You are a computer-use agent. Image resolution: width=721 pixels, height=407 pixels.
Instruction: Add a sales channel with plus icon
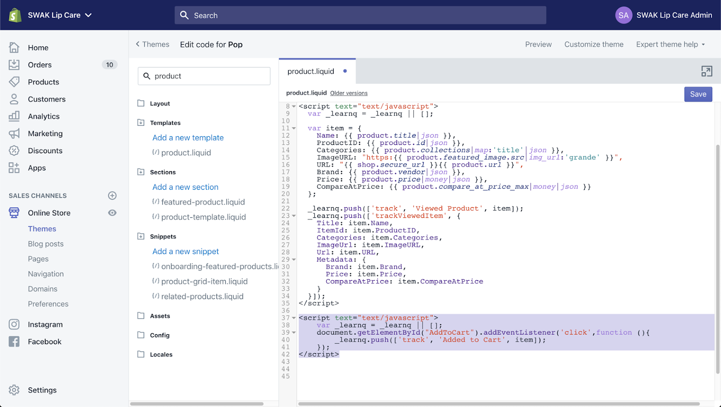point(112,196)
